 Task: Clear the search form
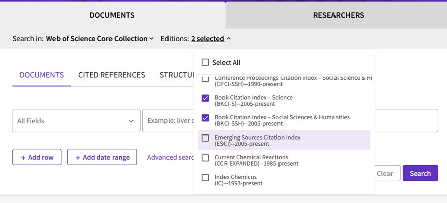tap(385, 173)
